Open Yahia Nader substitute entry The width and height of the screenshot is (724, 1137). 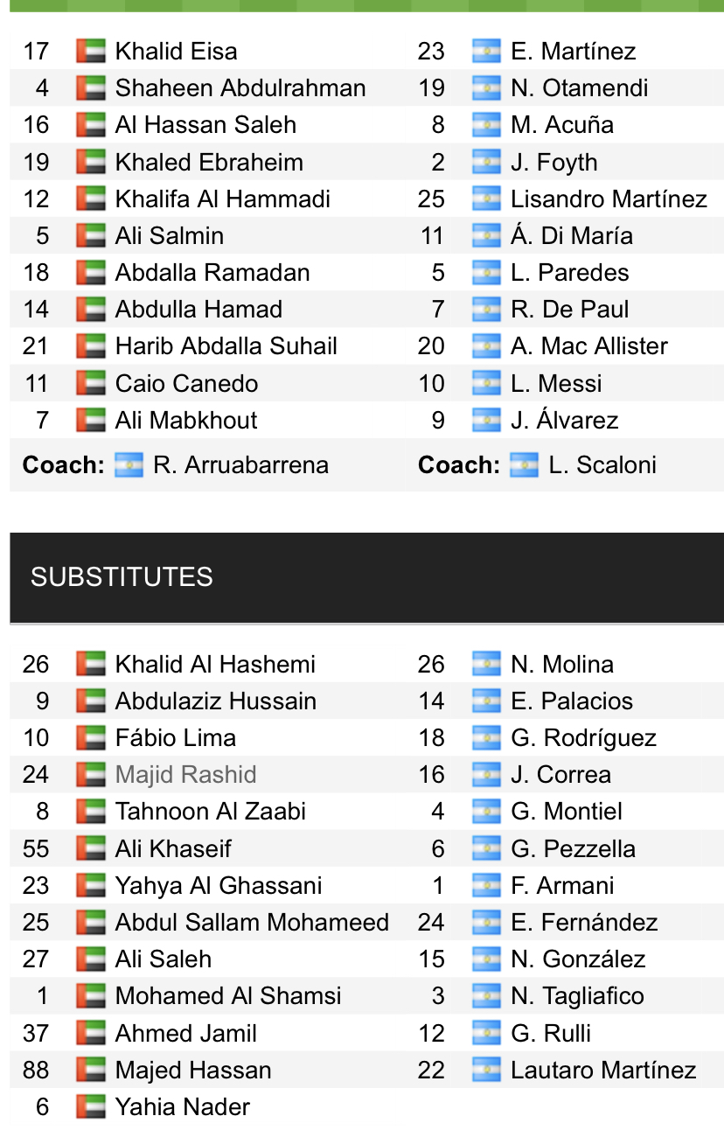click(x=182, y=1106)
